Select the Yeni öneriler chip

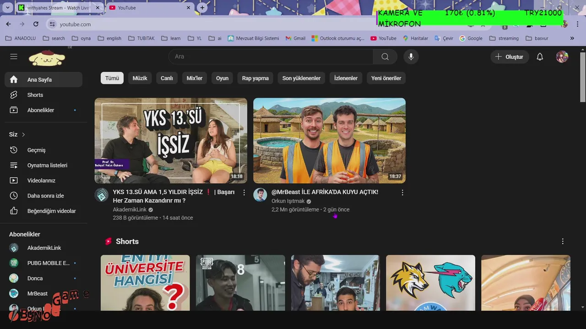386,78
